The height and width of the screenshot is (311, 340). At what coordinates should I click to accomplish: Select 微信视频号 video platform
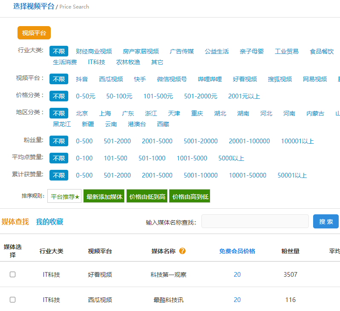172,79
